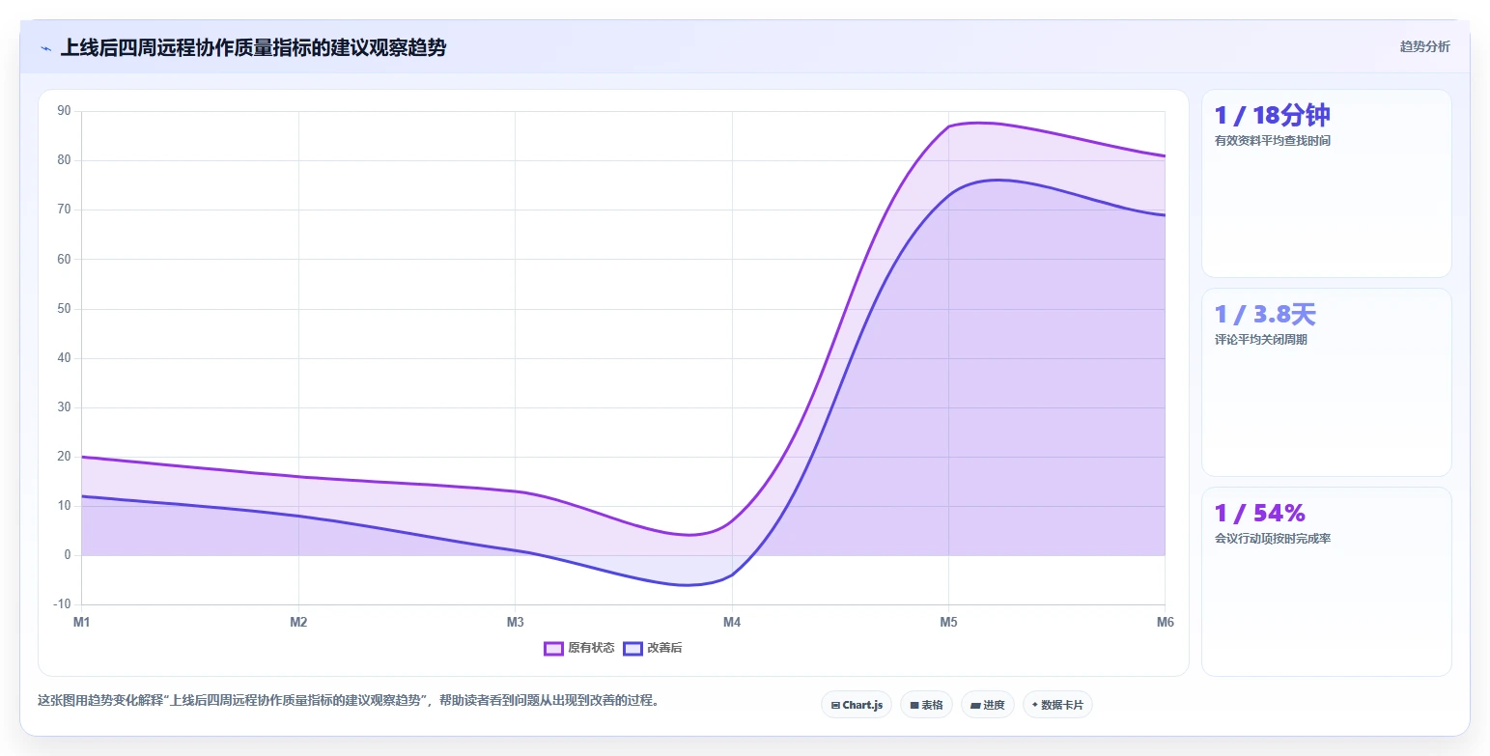Click the 1 / 54% metric value
The image size is (1490, 756).
[x=1260, y=513]
